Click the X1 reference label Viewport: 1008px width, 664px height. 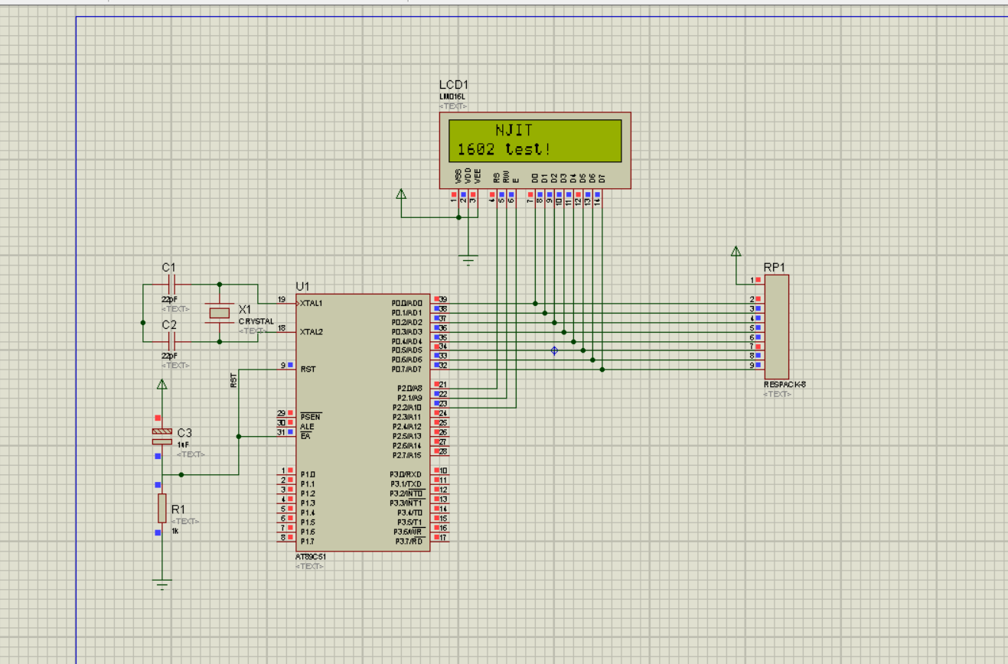pos(245,309)
